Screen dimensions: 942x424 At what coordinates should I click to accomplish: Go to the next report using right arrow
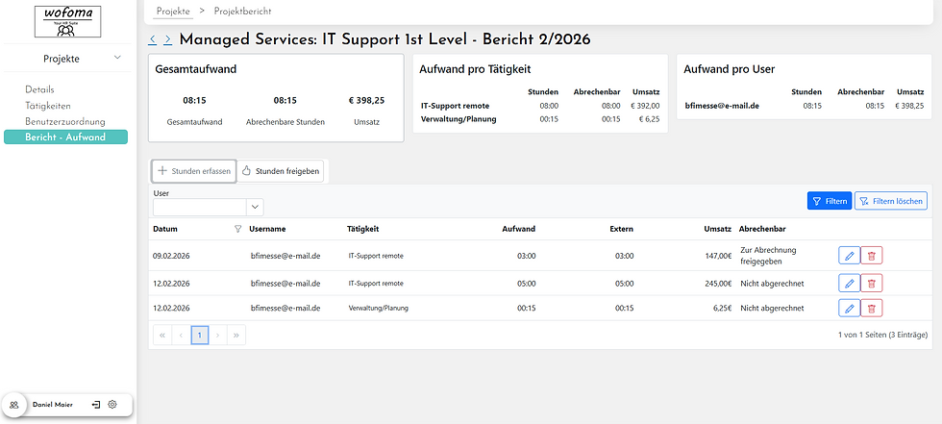click(168, 40)
